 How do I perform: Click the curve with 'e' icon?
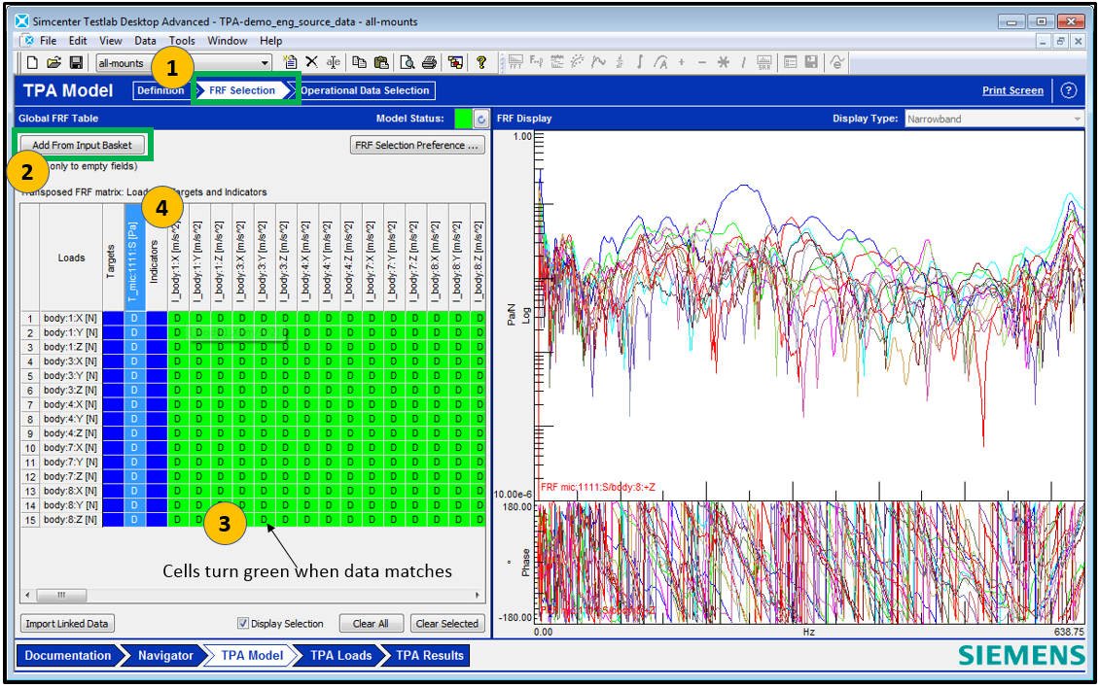[x=836, y=62]
